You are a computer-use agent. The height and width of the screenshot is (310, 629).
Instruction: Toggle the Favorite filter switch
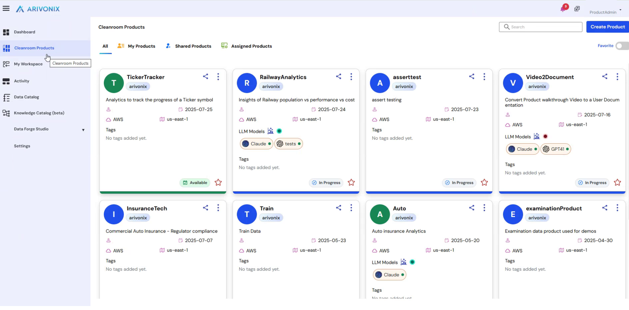tap(622, 46)
